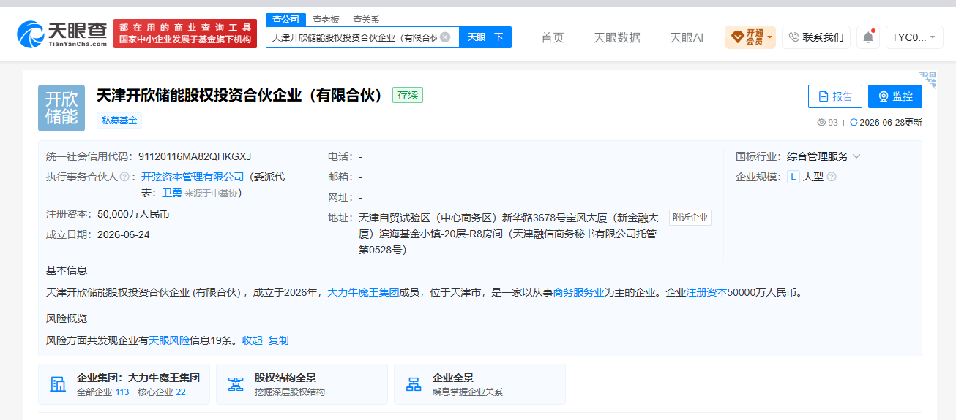This screenshot has height=420, width=956.
Task: Click the eye view-count icon 93
Action: point(821,123)
